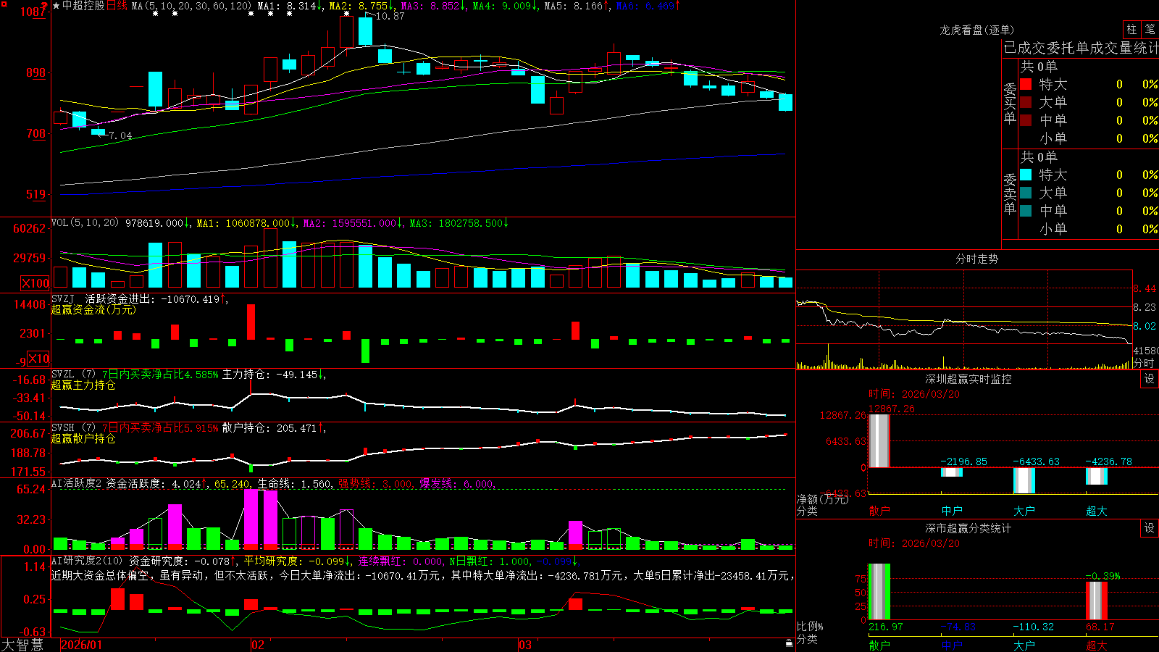
Task: Switch order statistics to 笔 tick mode
Action: pos(1150,30)
